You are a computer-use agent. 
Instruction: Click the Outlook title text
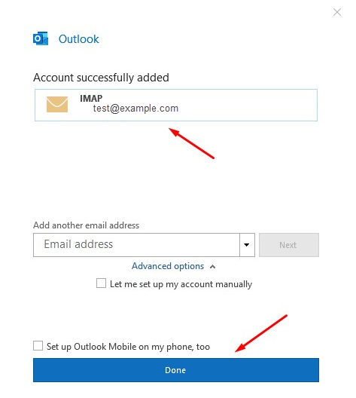79,39
